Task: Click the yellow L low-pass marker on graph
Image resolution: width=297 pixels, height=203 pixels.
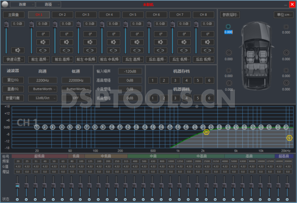Action: (290, 138)
